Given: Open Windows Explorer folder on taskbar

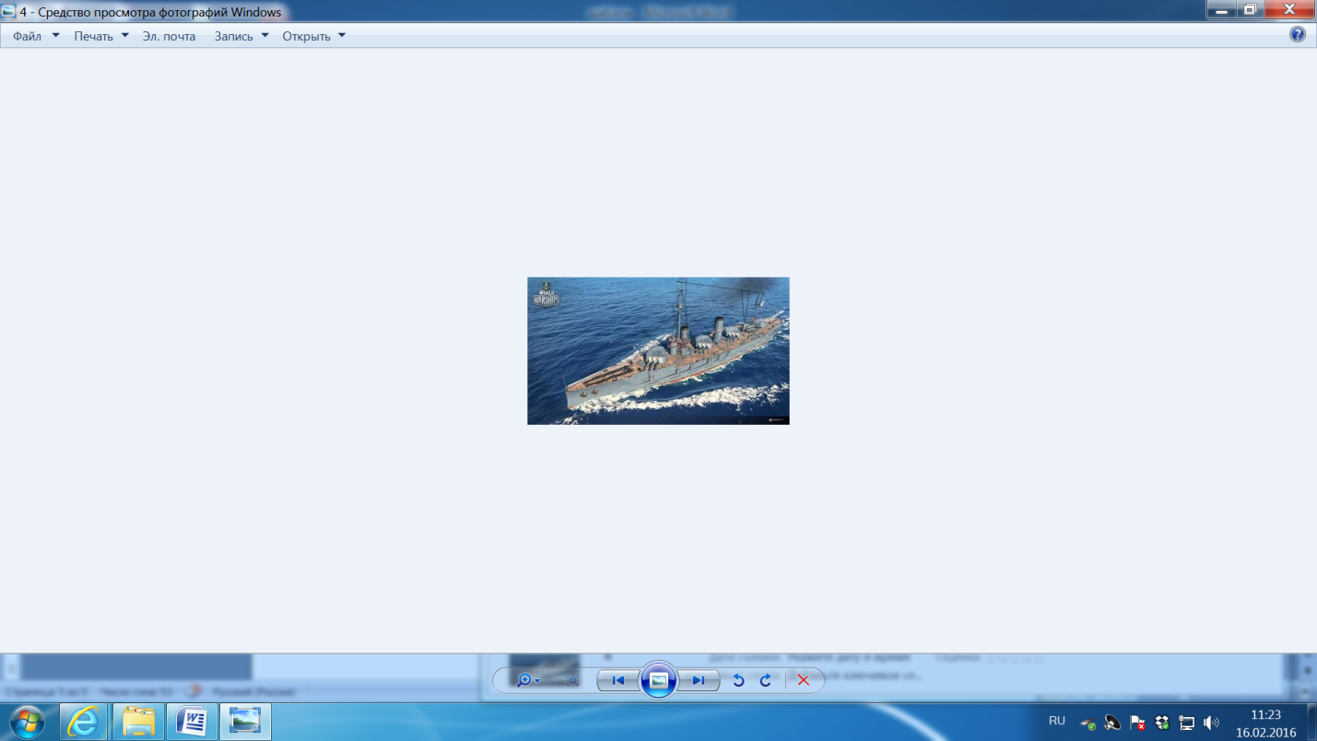Looking at the screenshot, I should coord(138,721).
